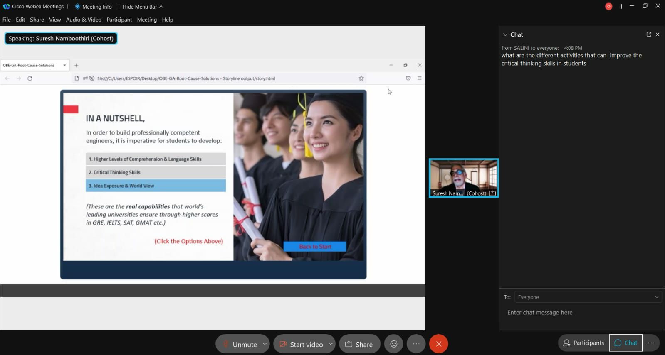The image size is (665, 355).
Task: Close the Chat panel
Action: [658, 34]
